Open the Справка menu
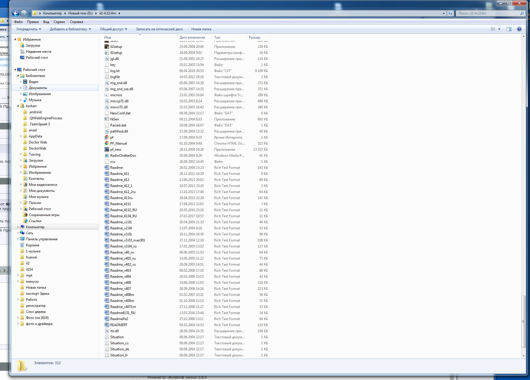Viewport: 530px width, 380px height. tap(76, 22)
